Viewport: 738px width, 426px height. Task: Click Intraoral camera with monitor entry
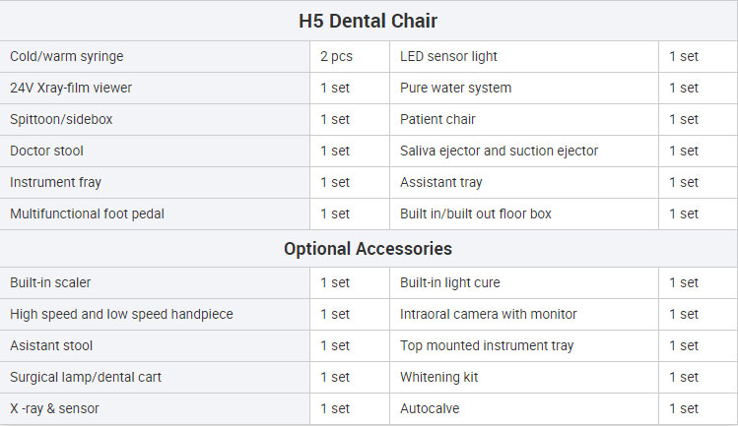(488, 314)
